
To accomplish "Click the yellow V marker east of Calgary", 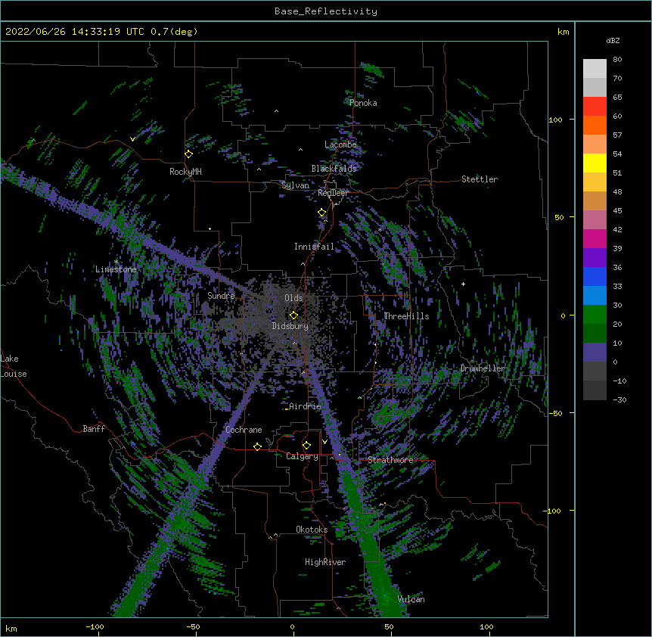I will click(x=324, y=442).
